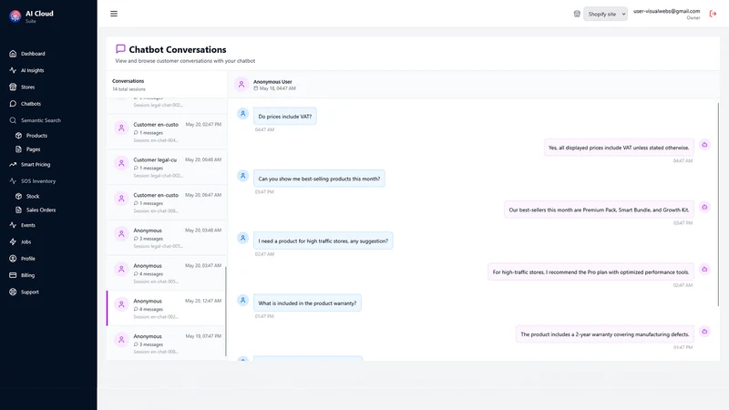Select Customer en-custo conversation from 06:47 AM
The image size is (729, 410).
(x=167, y=202)
